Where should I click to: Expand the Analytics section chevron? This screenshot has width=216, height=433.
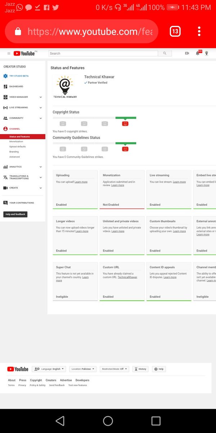click(41, 167)
